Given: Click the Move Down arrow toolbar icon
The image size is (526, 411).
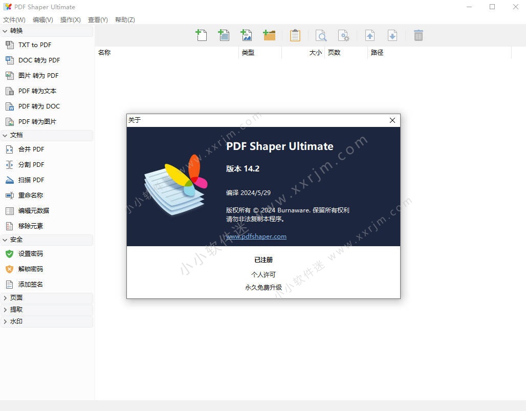Looking at the screenshot, I should tap(392, 35).
